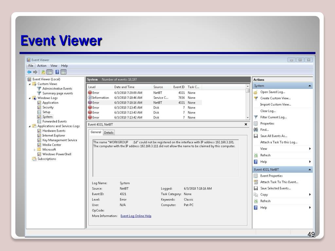
Task: Click the Forward arrow in the toolbar
Action: tap(35, 72)
